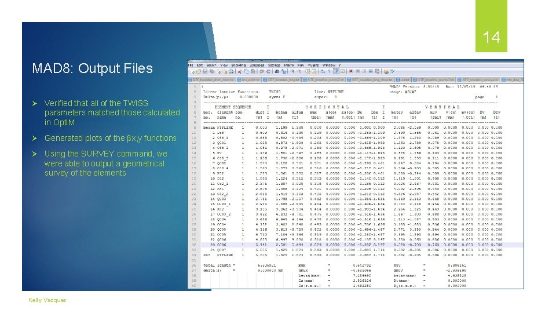The image size is (556, 313).
Task: Switch to the NTF_baseline_shor_clear.txt tab
Action: pos(212,80)
